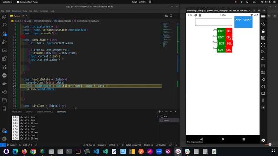This screenshot has height=156, width=278.
Task: Switch to the DEBUG CONSOLE tab
Action: click(x=45, y=112)
